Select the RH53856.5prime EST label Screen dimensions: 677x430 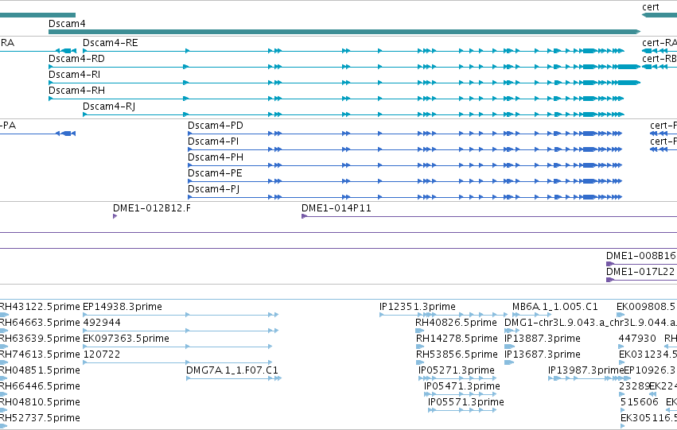click(457, 354)
